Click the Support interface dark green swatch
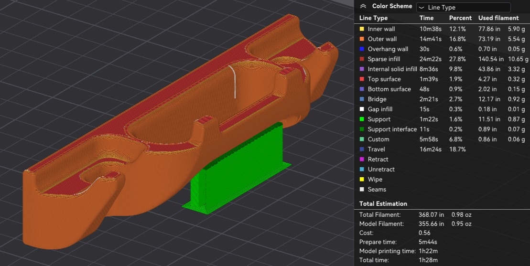Image resolution: width=530 pixels, height=266 pixels. click(x=362, y=129)
